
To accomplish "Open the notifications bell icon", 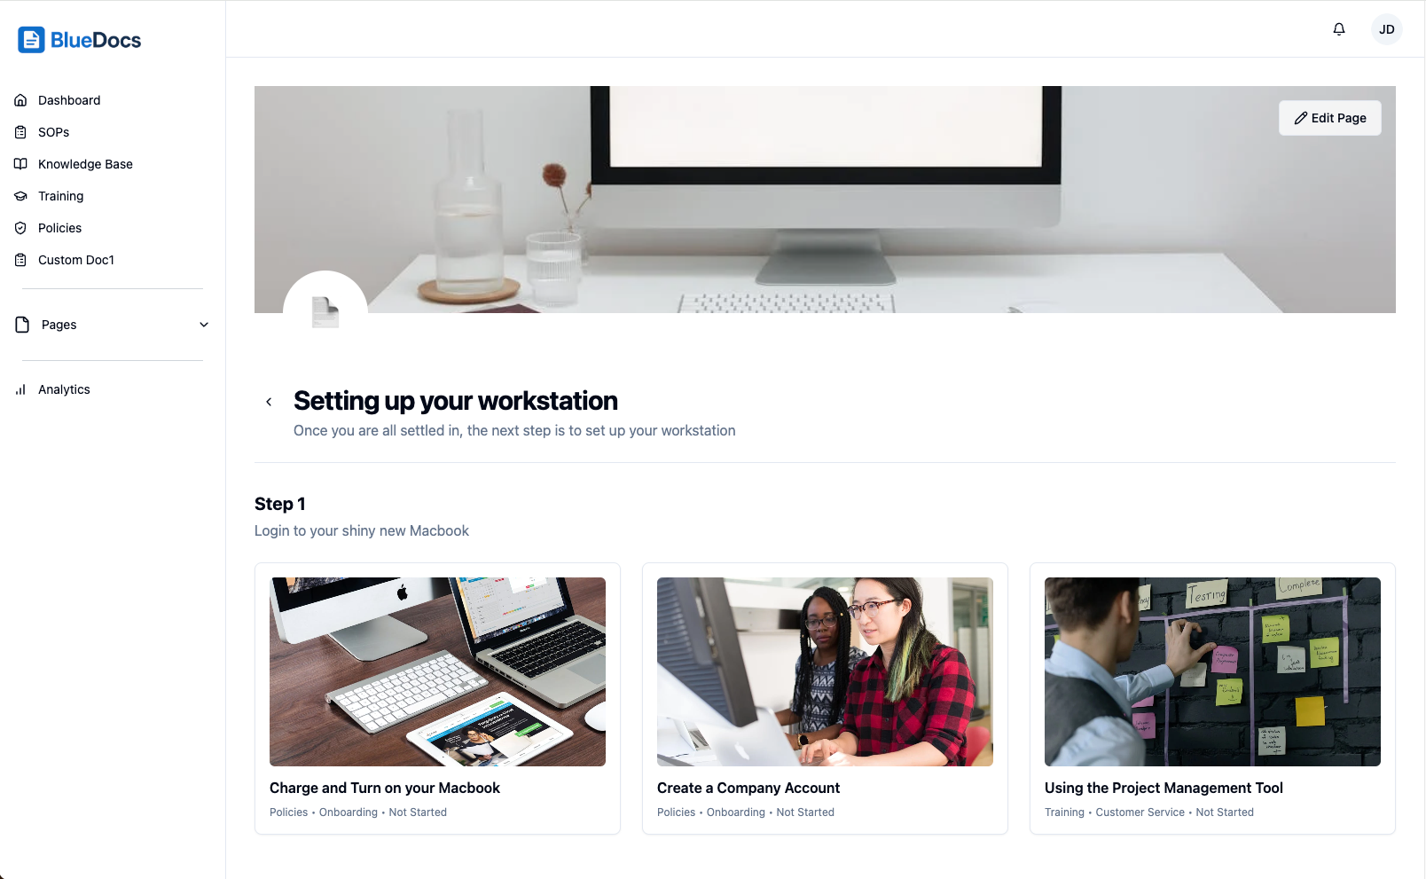I will point(1339,29).
